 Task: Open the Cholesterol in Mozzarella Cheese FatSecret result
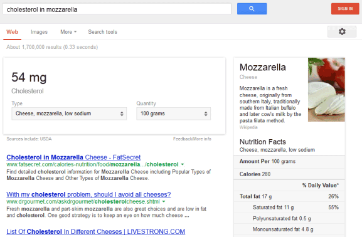click(x=73, y=157)
